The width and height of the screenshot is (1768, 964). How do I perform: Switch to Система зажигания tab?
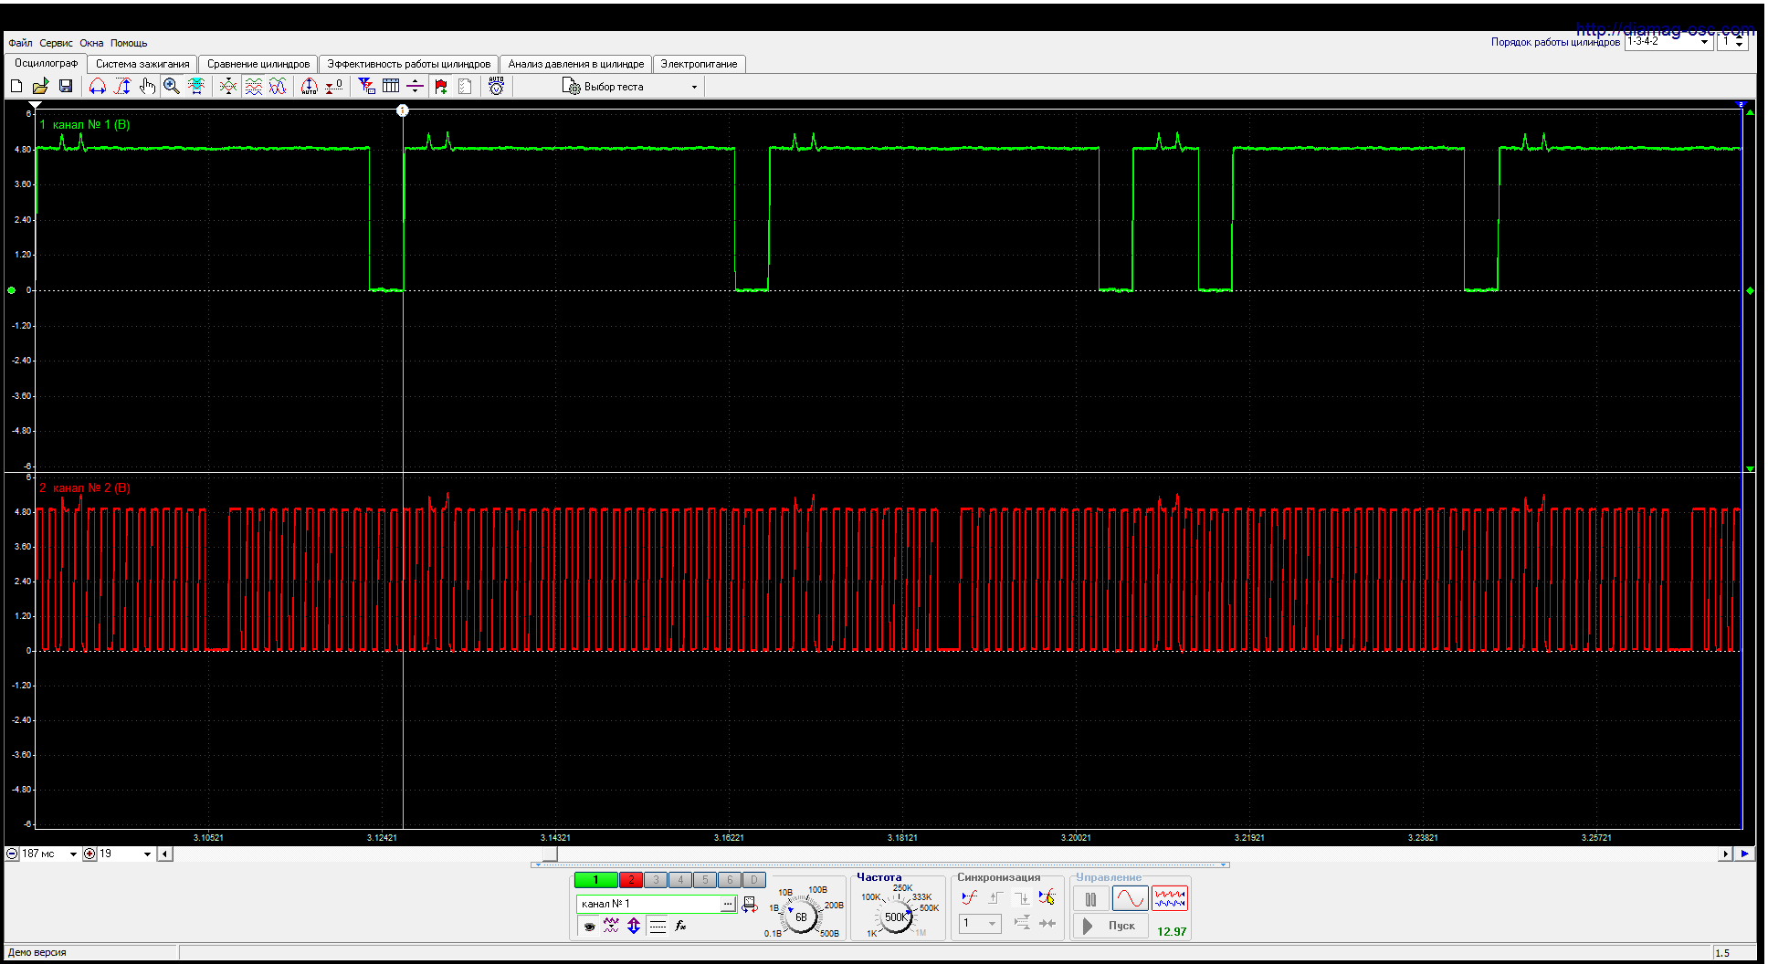(142, 64)
